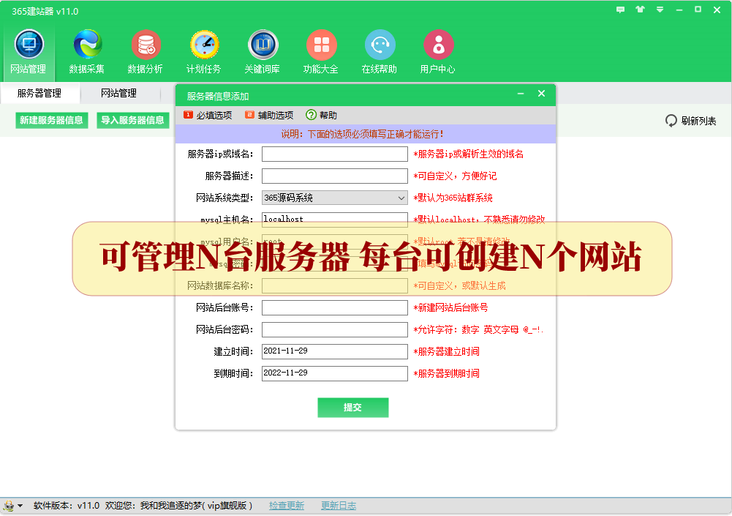
Task: Open the 帮助 tab in dialog
Action: click(x=322, y=115)
